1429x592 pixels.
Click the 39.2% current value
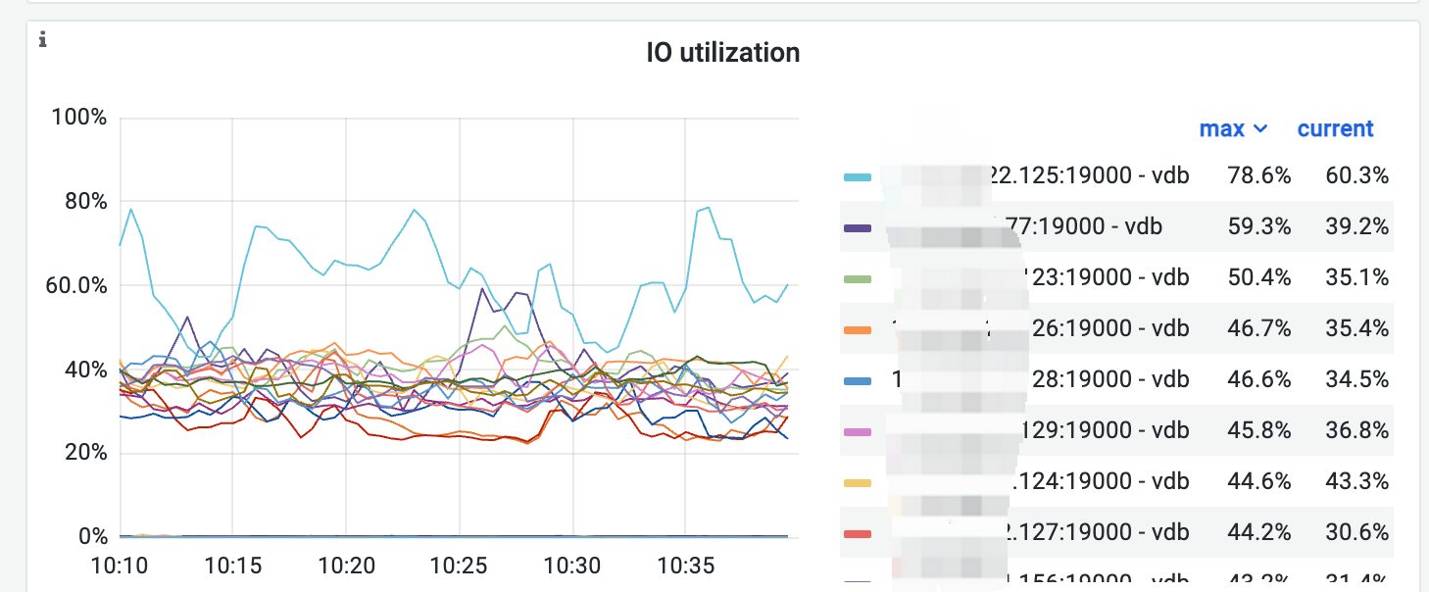coord(1356,227)
